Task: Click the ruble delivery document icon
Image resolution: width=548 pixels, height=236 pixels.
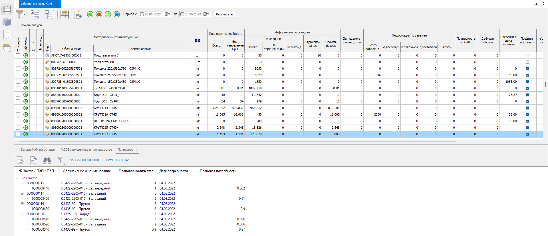Action: tap(78, 14)
